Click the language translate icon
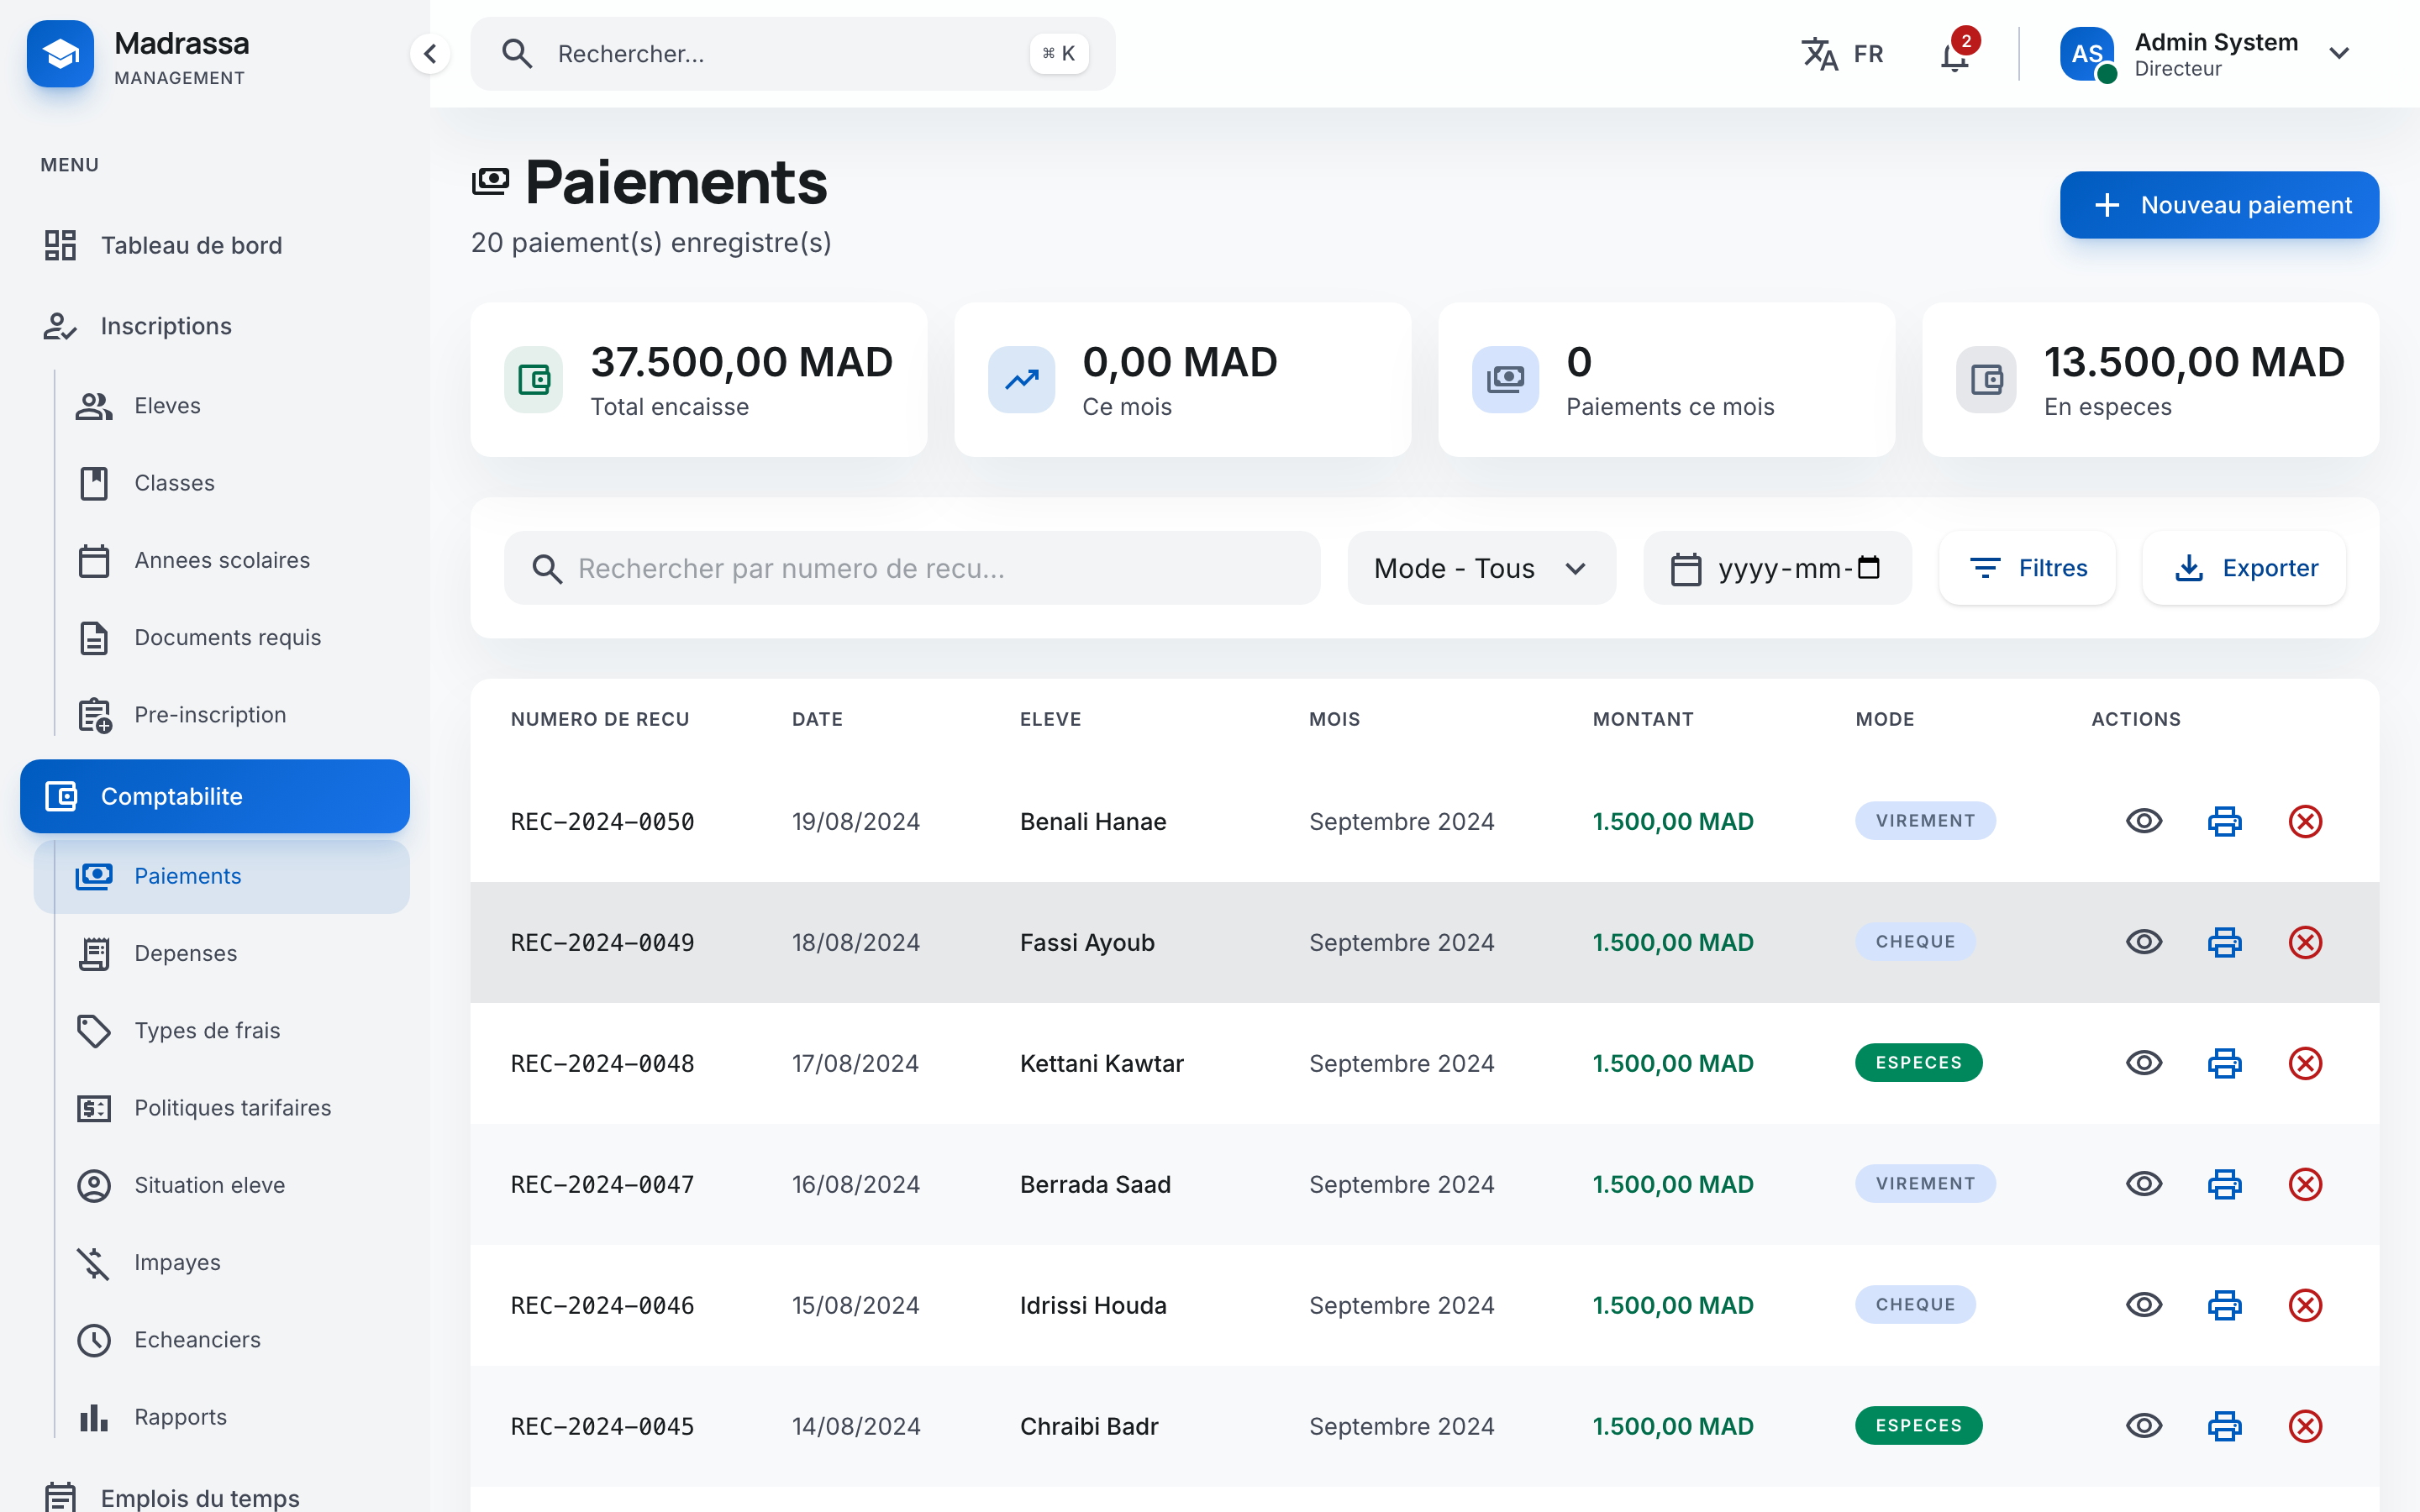Screen dimensions: 2420x1512 [1819, 54]
